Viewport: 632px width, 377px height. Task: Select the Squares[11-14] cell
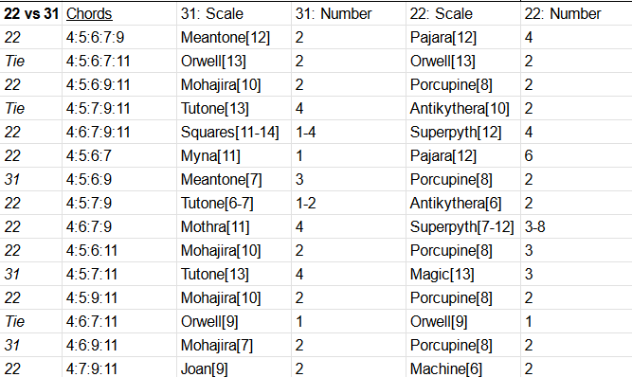234,132
